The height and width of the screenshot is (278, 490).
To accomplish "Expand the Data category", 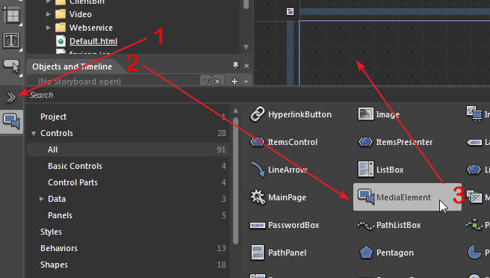I will [41, 199].
